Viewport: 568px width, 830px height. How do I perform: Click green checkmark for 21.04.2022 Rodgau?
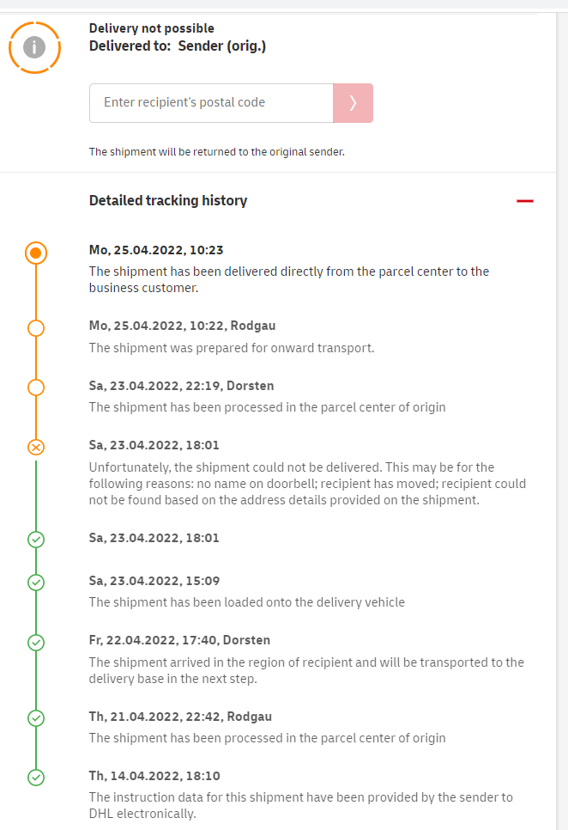pos(36,717)
